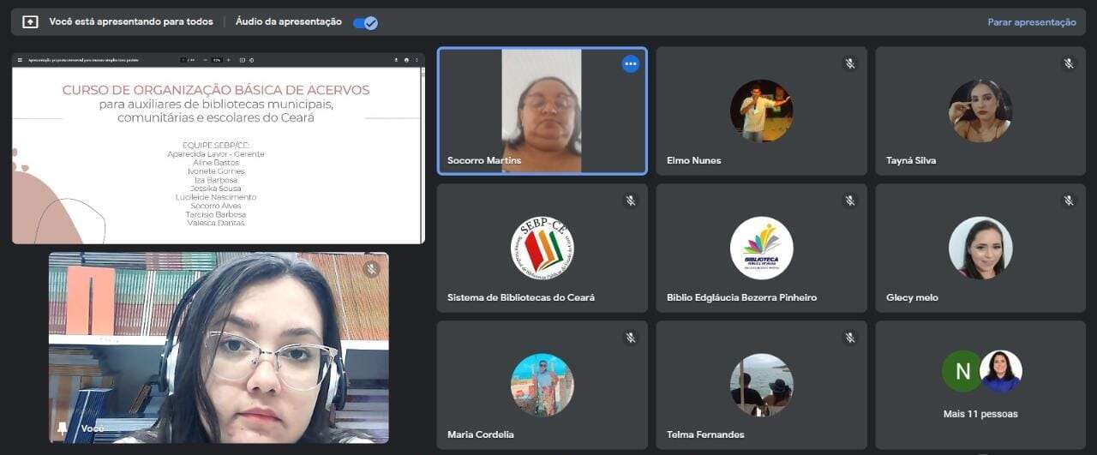Open the PDF viewer sidebar hamburger menu
Viewport: 1097px width, 455px height.
pos(20,60)
